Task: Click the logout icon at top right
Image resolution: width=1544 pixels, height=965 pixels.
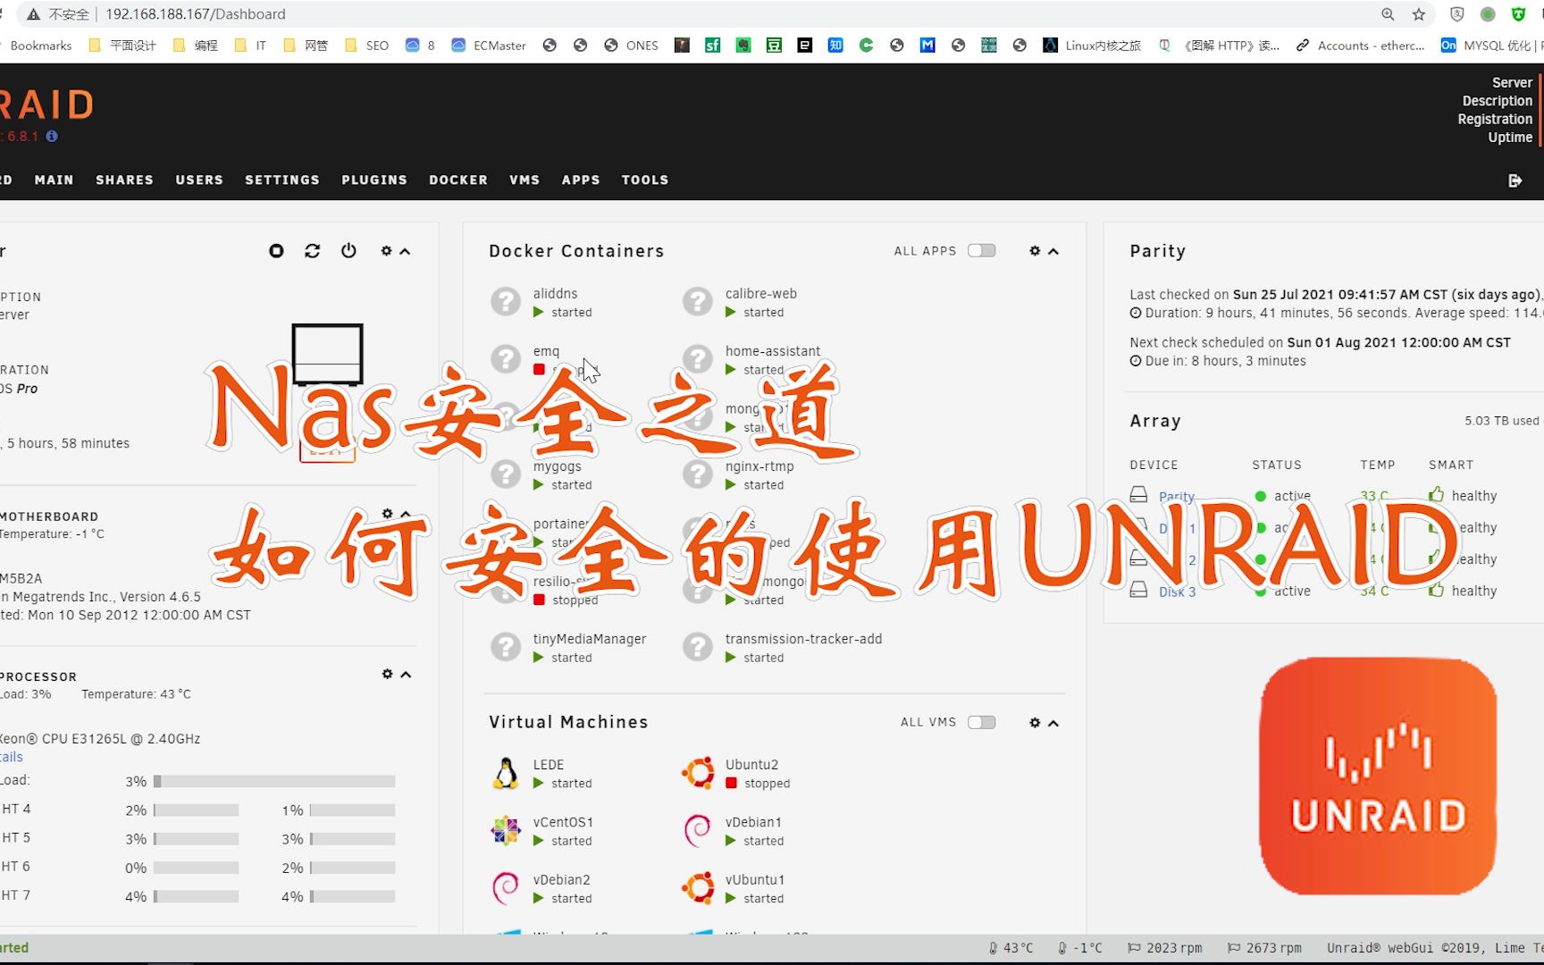Action: point(1516,180)
